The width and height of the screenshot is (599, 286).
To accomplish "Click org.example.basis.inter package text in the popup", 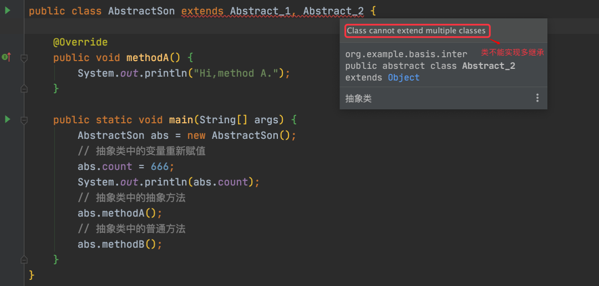I will pyautogui.click(x=406, y=54).
